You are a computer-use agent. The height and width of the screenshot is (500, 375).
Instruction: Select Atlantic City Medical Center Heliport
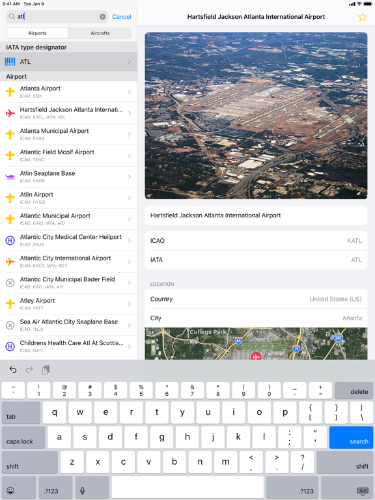pos(68,240)
